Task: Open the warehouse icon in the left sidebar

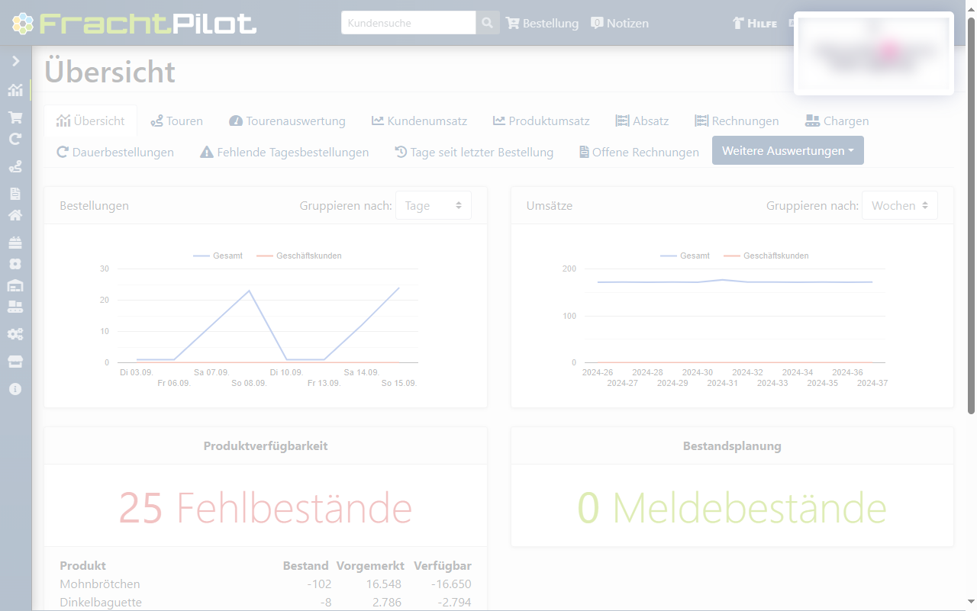Action: coord(15,285)
